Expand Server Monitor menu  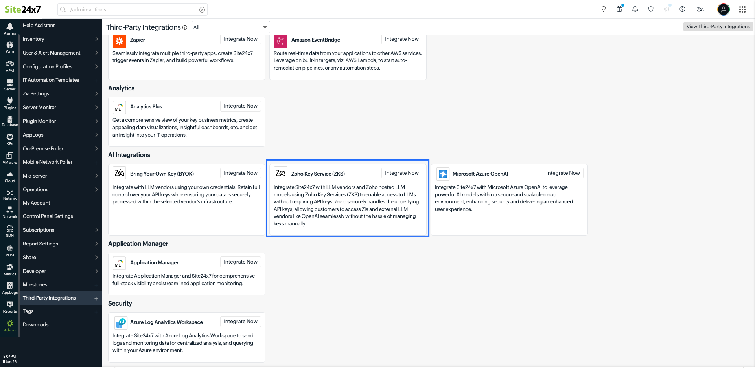pos(60,107)
